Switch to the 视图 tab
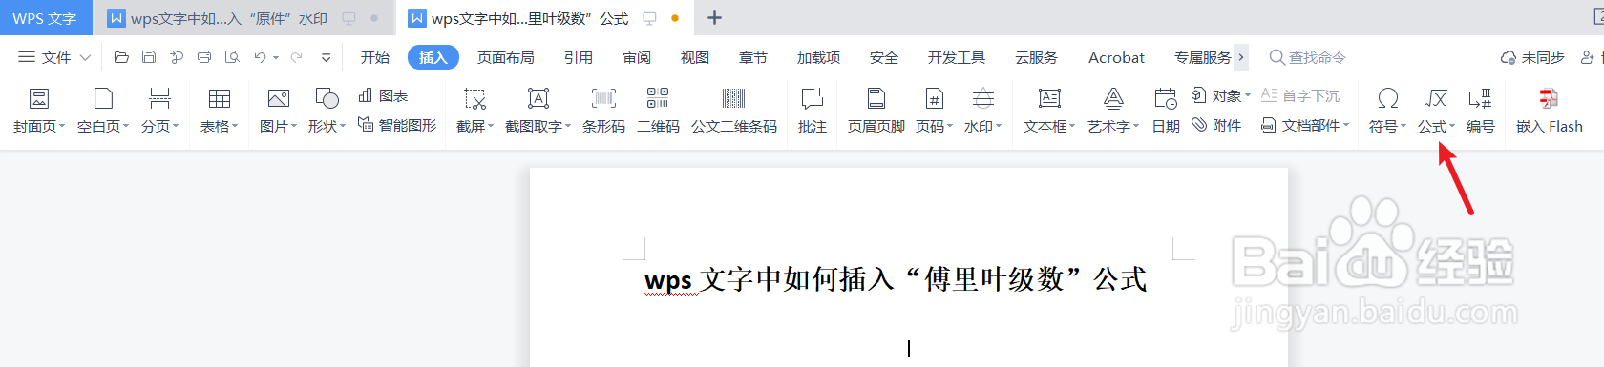 click(x=695, y=57)
